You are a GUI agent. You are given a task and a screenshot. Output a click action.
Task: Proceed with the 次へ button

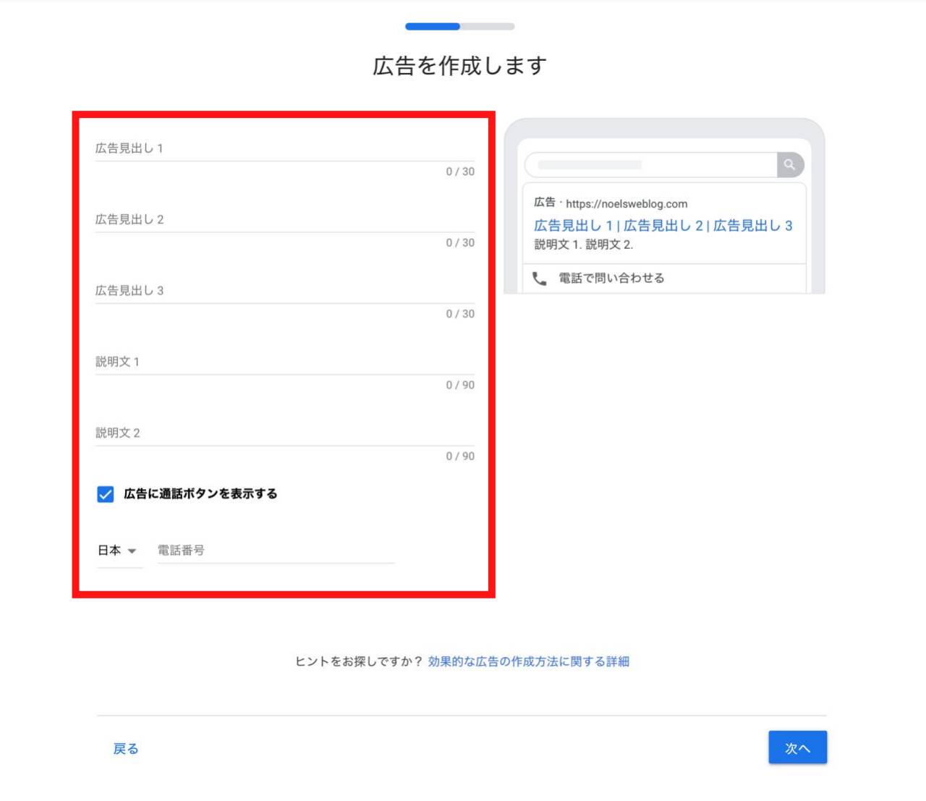click(x=797, y=747)
